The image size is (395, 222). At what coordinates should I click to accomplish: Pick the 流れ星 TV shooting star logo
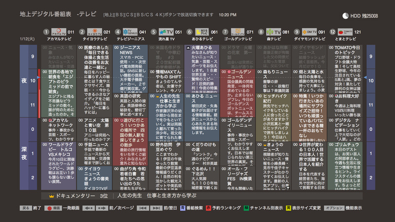(166, 32)
